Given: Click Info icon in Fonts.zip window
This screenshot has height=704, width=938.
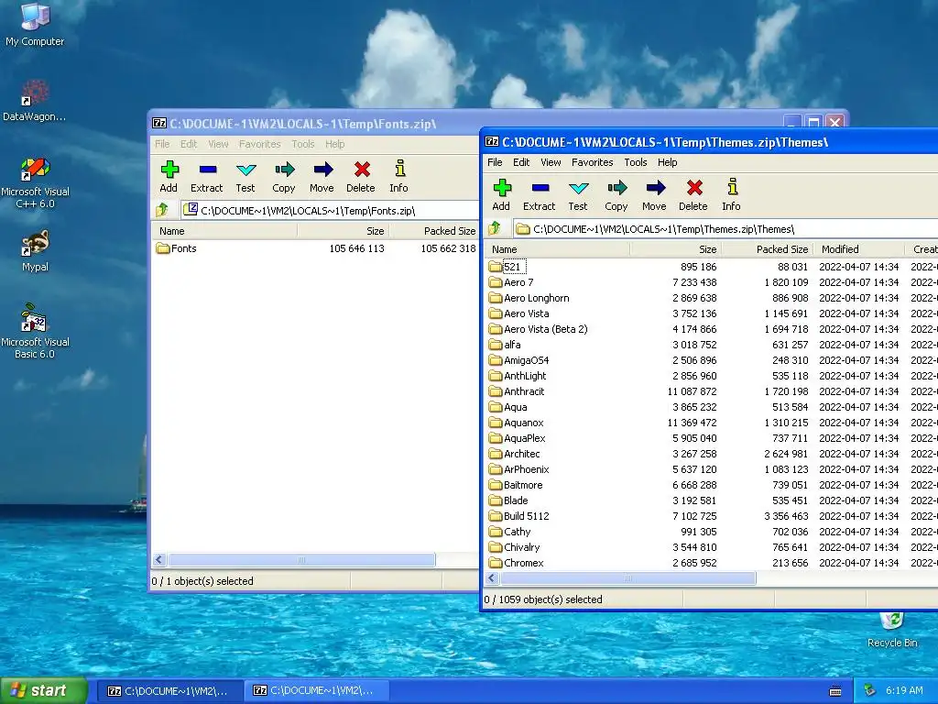Looking at the screenshot, I should tap(399, 169).
